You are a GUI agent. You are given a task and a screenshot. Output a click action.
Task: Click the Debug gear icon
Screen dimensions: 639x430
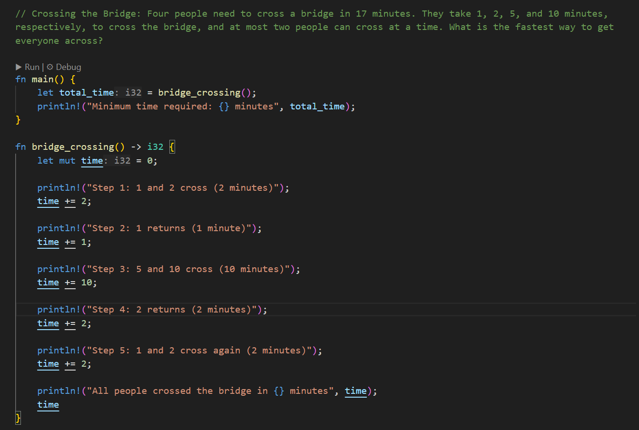pyautogui.click(x=50, y=67)
